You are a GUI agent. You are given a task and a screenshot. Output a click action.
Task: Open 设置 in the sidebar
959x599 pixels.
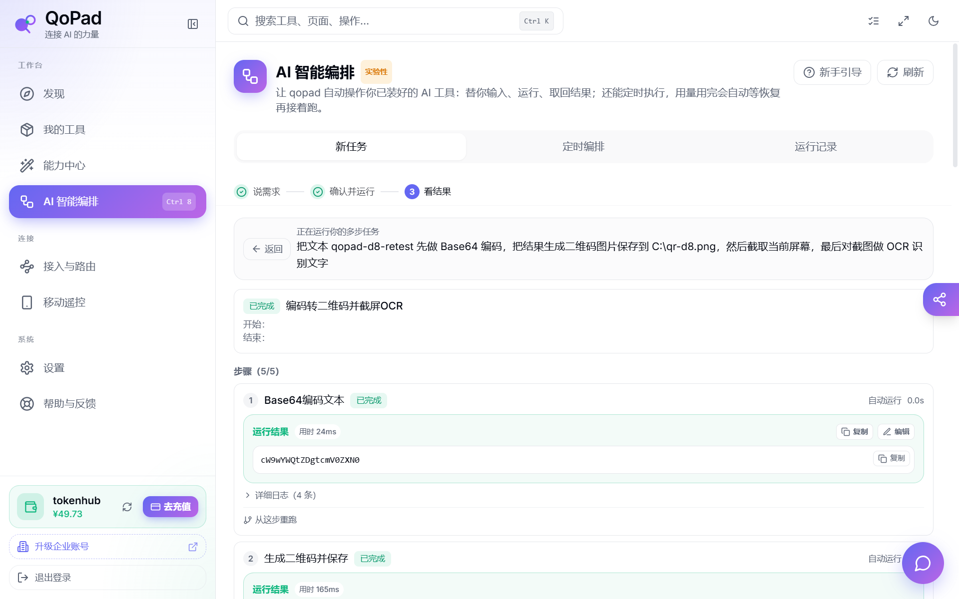click(107, 368)
